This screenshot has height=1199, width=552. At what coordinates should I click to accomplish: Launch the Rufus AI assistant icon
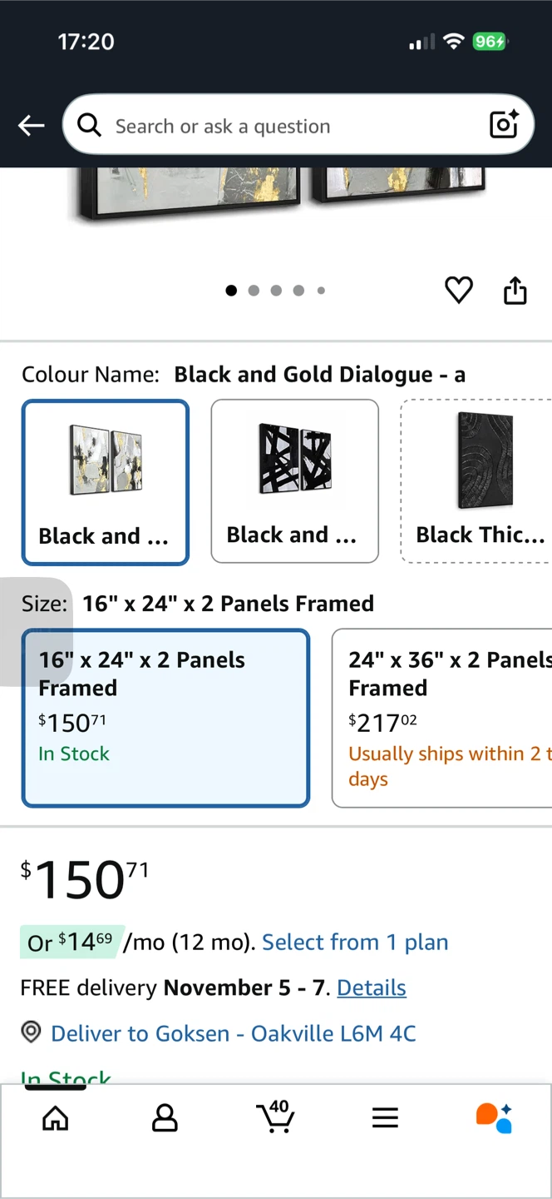494,1117
